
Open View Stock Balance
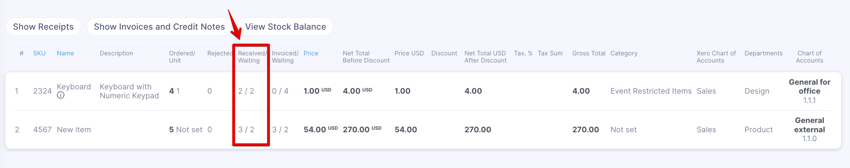[286, 27]
